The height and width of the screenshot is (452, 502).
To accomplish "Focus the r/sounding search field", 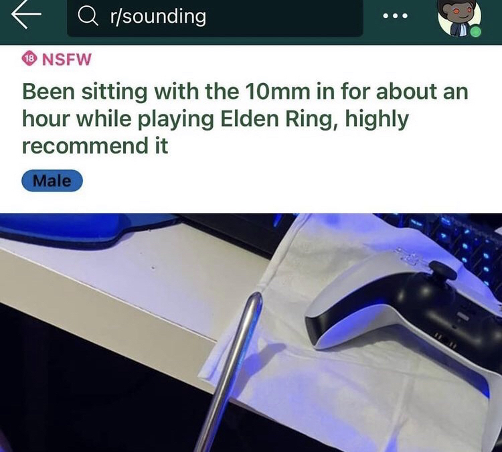I will coord(215,17).
